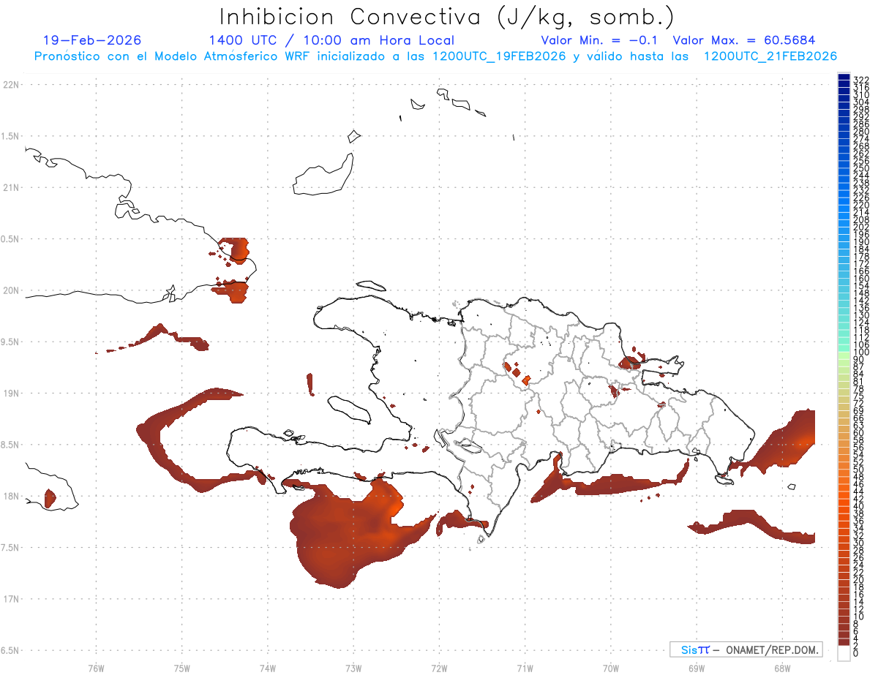Click the '20N' latitude label

10,290
